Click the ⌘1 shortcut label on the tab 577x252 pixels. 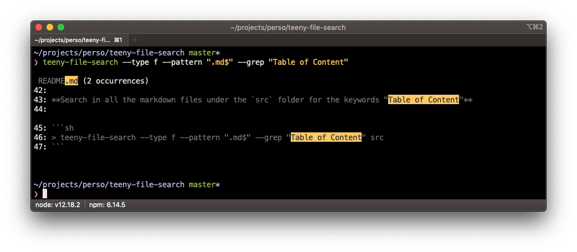[118, 40]
